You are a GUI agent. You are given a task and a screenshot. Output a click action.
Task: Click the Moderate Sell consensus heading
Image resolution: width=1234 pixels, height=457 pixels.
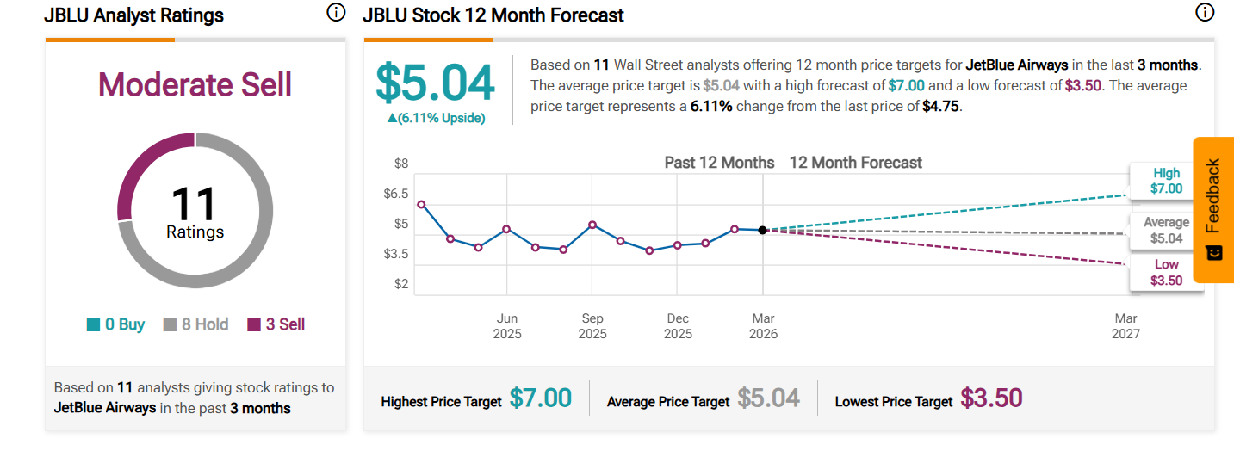point(195,84)
